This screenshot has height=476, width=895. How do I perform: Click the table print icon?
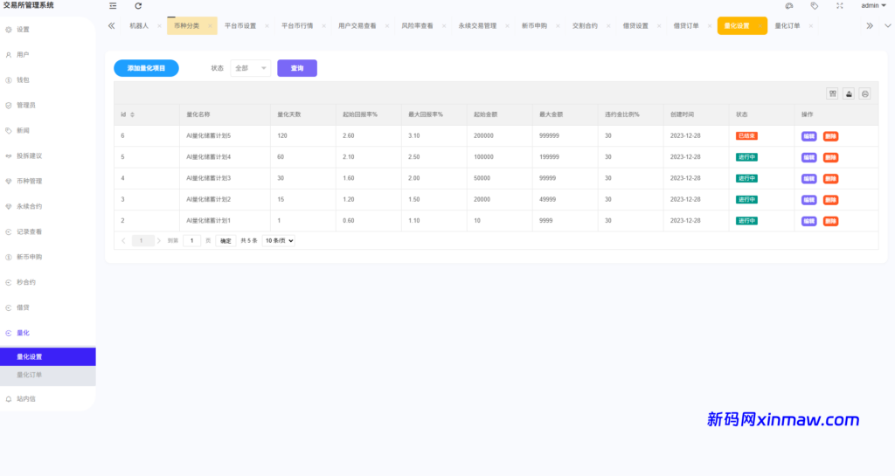(x=864, y=93)
